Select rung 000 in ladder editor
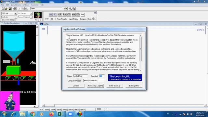The image size is (208, 117). click(44, 29)
